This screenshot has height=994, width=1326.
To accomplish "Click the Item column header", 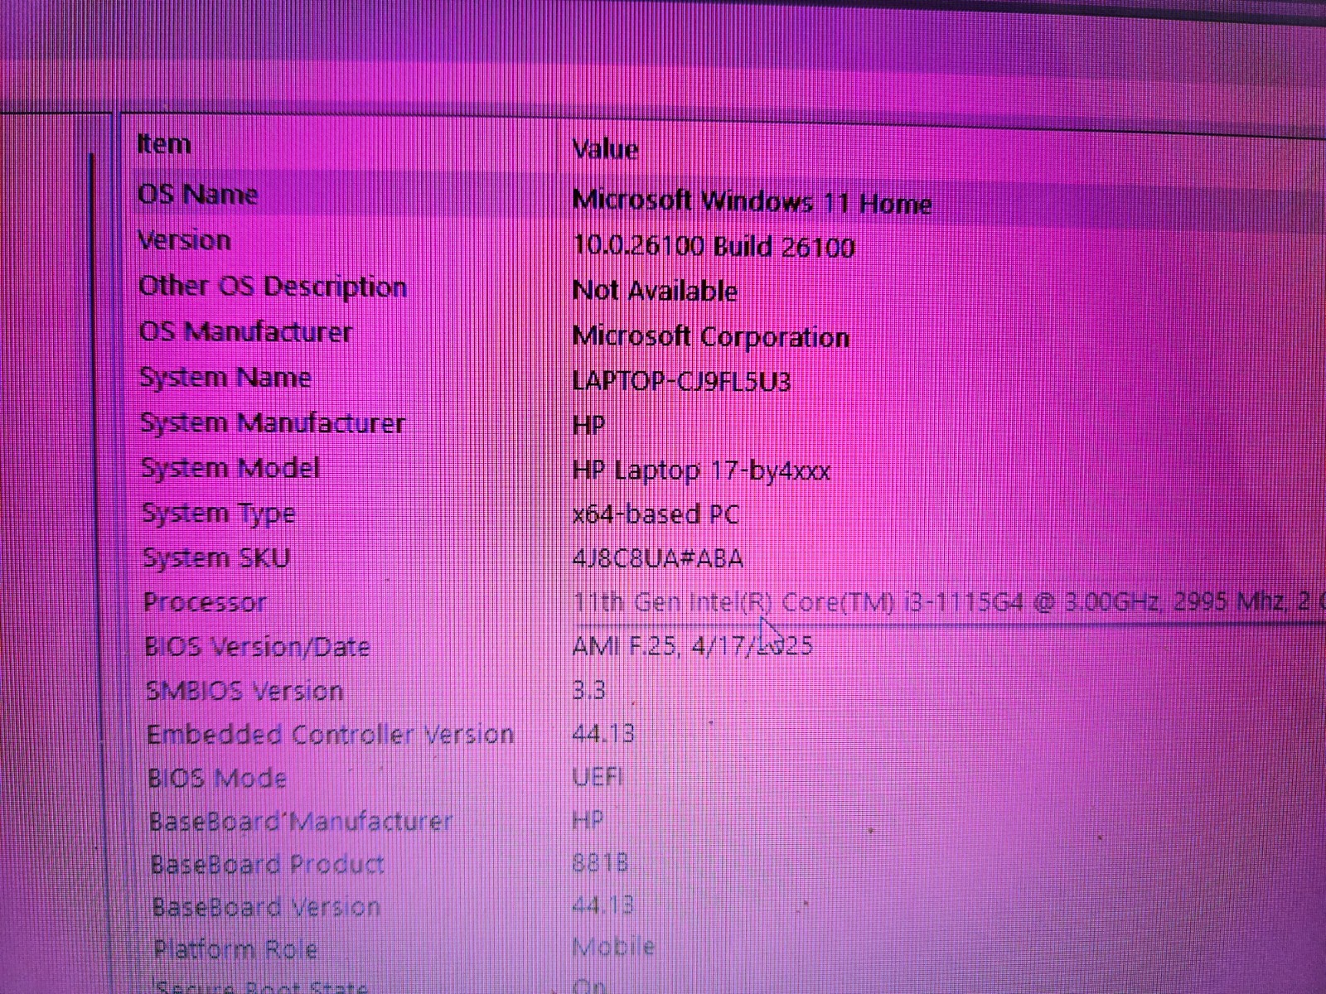I will coord(164,144).
